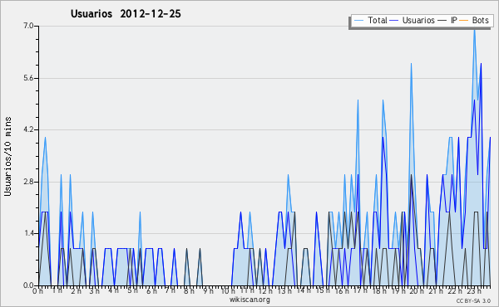Click the 7.0 y-axis label
The width and height of the screenshot is (499, 307).
28,26
